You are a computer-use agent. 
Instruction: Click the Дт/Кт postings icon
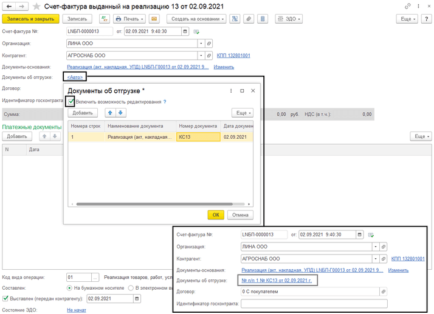point(103,19)
